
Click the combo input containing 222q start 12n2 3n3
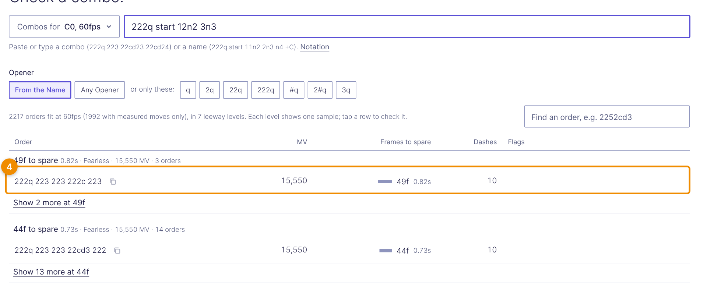click(x=407, y=26)
